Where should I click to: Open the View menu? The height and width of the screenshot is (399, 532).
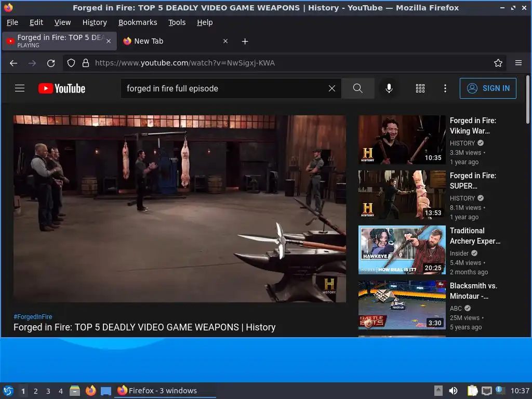tap(62, 22)
